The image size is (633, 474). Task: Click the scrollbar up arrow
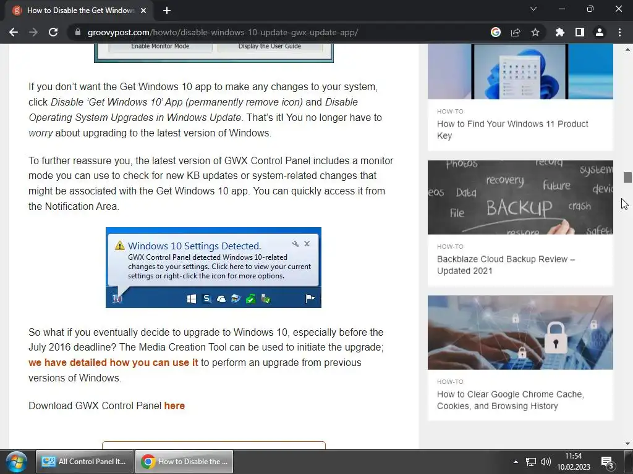(x=627, y=49)
